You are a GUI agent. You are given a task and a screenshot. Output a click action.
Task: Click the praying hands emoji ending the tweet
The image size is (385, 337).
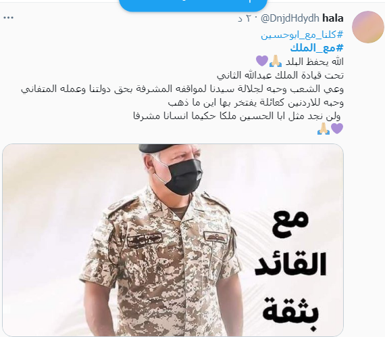(324, 129)
